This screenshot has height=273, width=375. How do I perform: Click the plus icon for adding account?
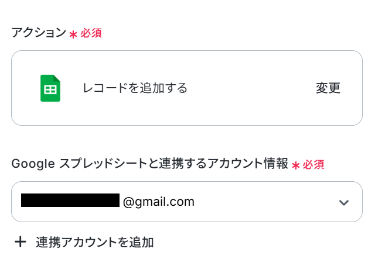tap(21, 242)
